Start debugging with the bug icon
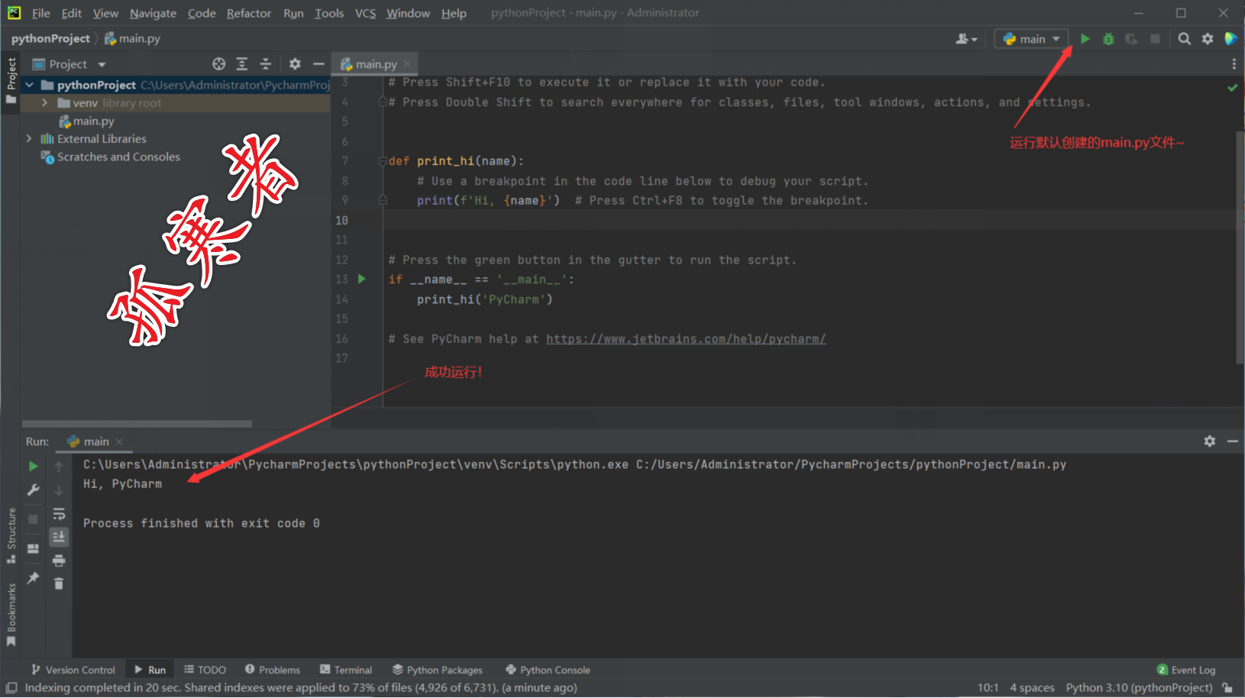 (x=1108, y=39)
